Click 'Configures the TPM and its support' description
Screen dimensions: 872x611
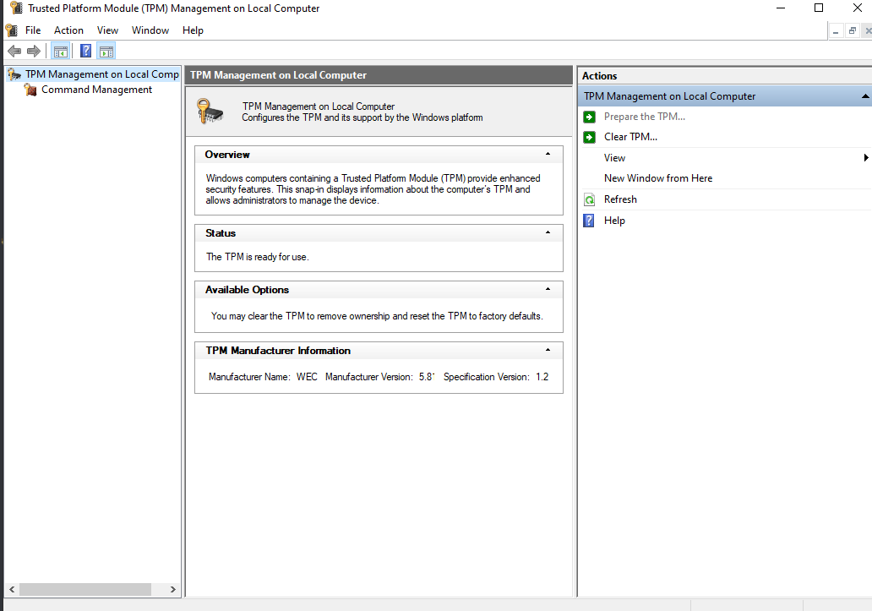pyautogui.click(x=362, y=117)
